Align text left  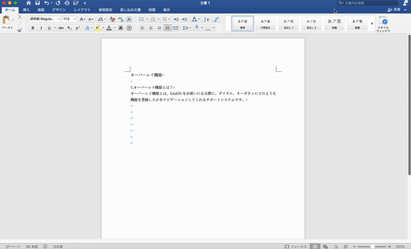(x=142, y=28)
